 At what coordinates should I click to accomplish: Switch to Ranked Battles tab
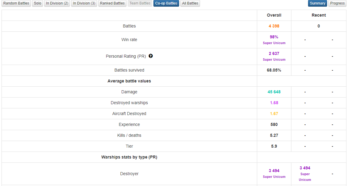[x=112, y=3]
